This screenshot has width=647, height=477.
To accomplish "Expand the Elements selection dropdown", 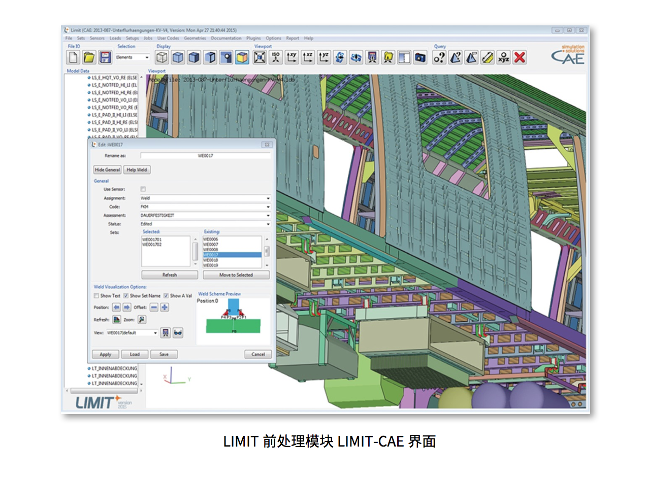I will click(x=133, y=57).
